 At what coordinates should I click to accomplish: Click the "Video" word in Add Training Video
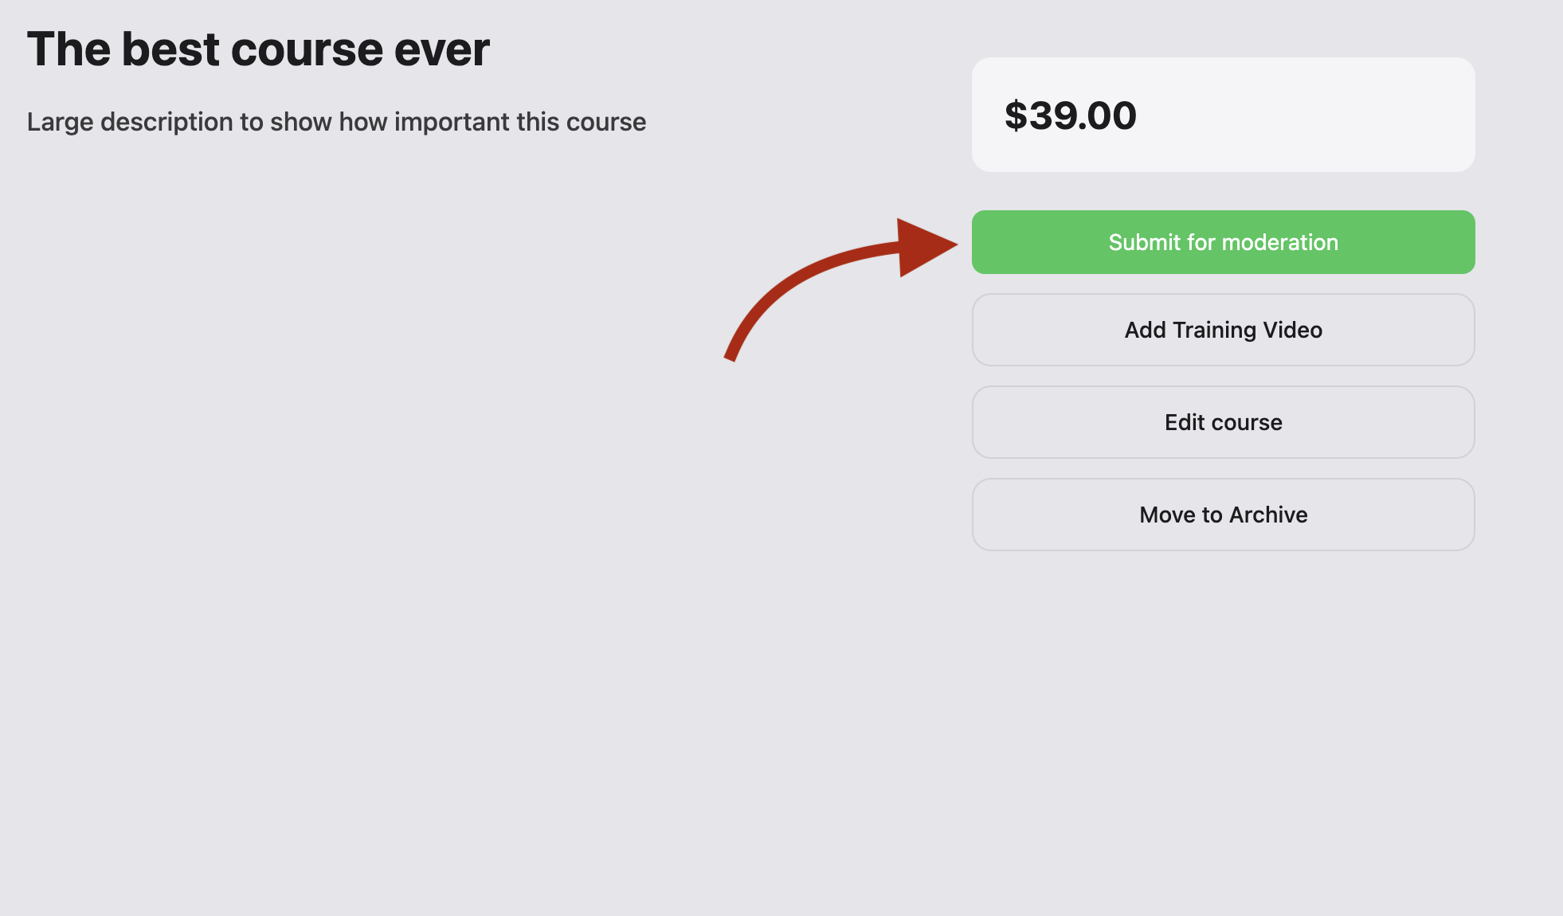[x=1292, y=330]
